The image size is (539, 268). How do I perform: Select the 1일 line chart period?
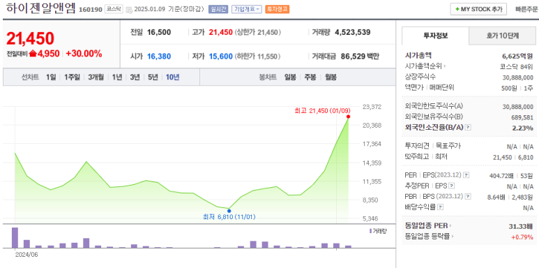[51, 77]
